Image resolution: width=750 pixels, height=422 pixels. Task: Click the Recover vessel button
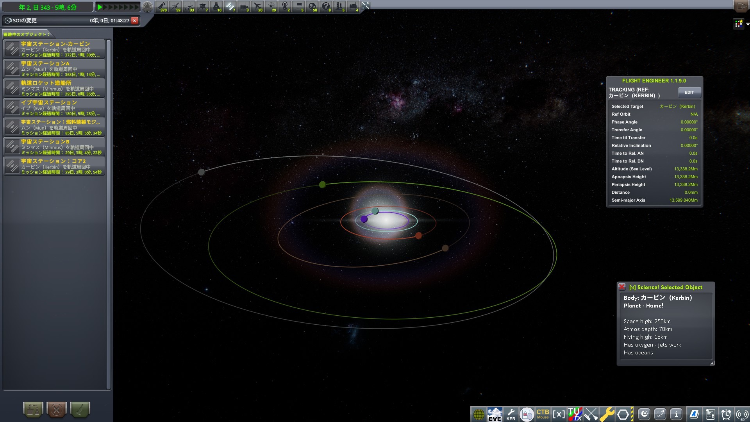pos(33,409)
